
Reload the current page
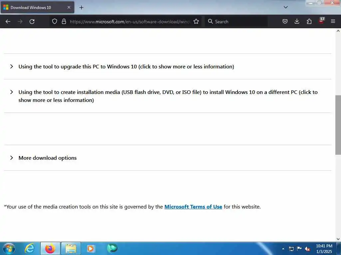[32, 22]
